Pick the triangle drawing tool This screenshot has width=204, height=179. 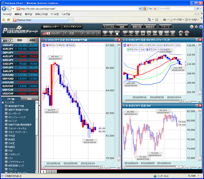(x=155, y=33)
